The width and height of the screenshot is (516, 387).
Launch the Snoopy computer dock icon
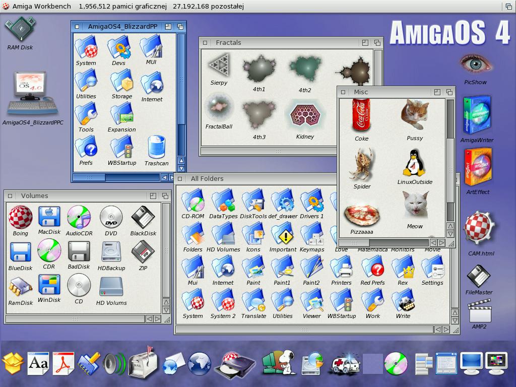(x=279, y=362)
